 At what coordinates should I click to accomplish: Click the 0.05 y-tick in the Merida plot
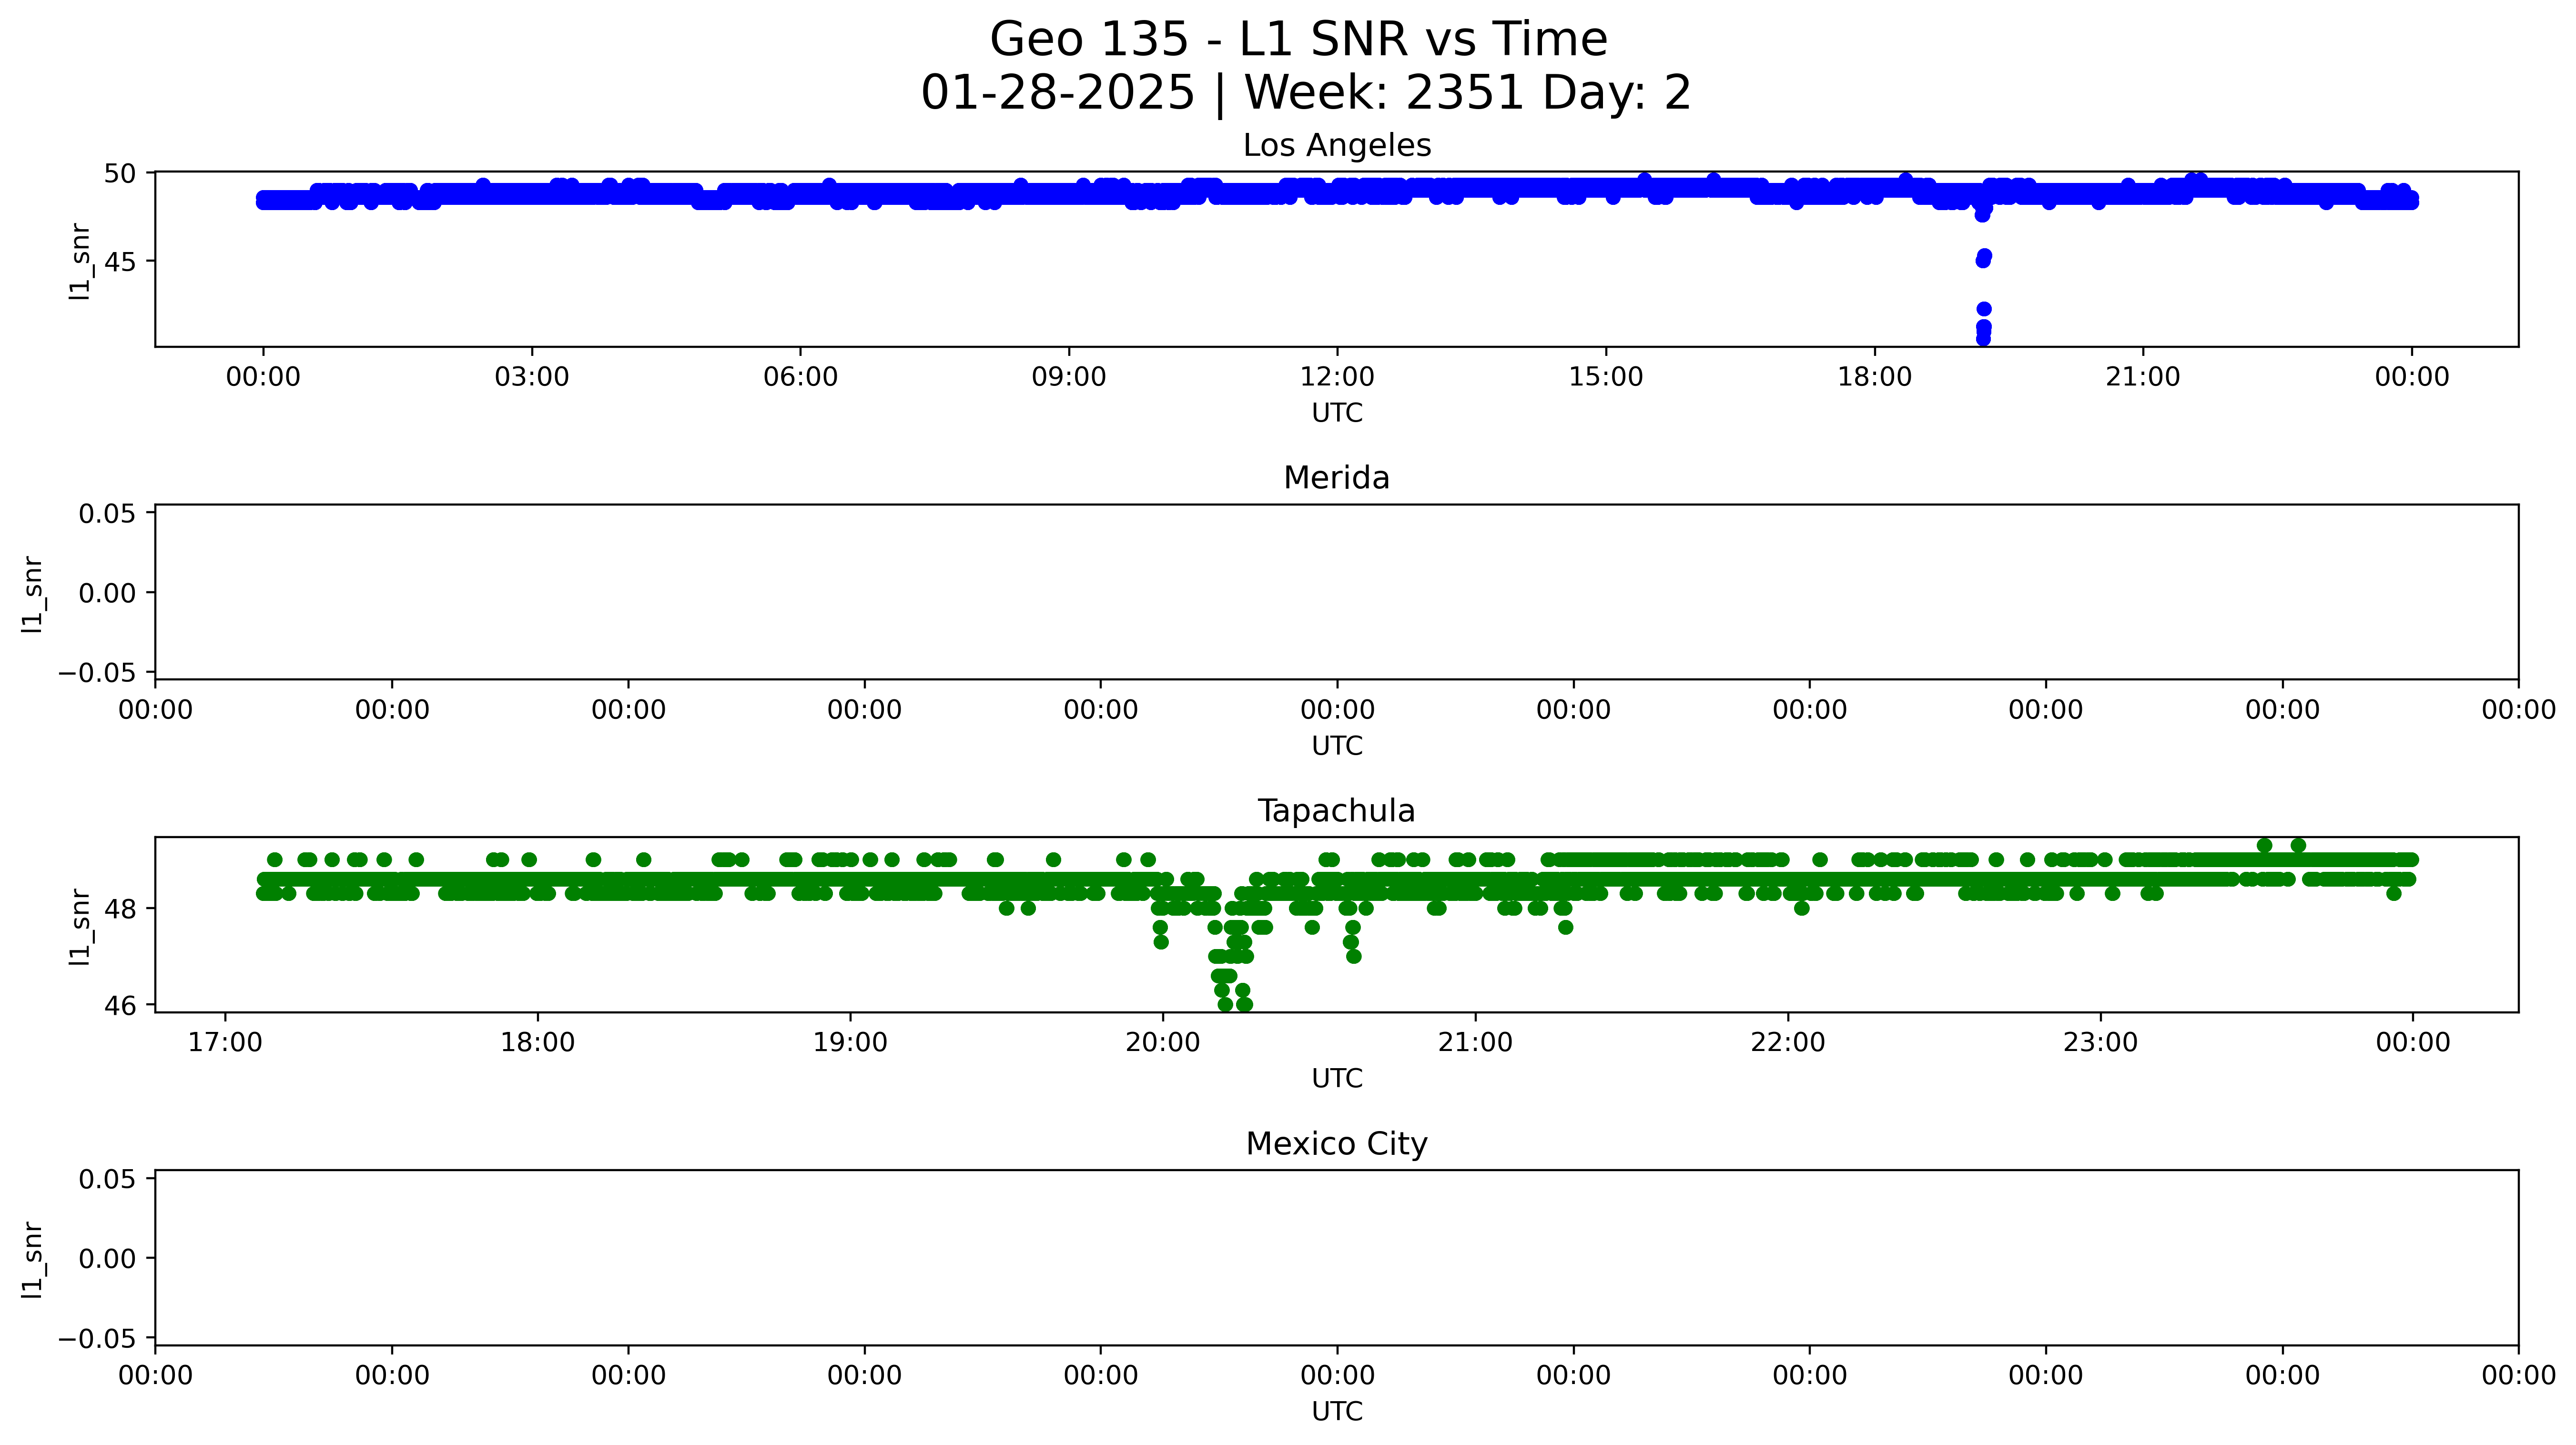point(107,514)
